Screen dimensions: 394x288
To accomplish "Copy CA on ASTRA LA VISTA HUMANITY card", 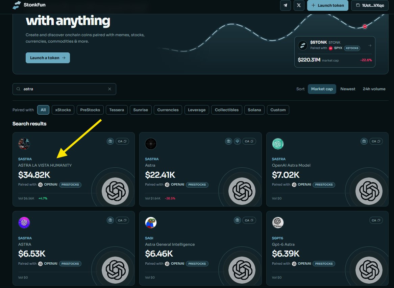I will tap(122, 141).
